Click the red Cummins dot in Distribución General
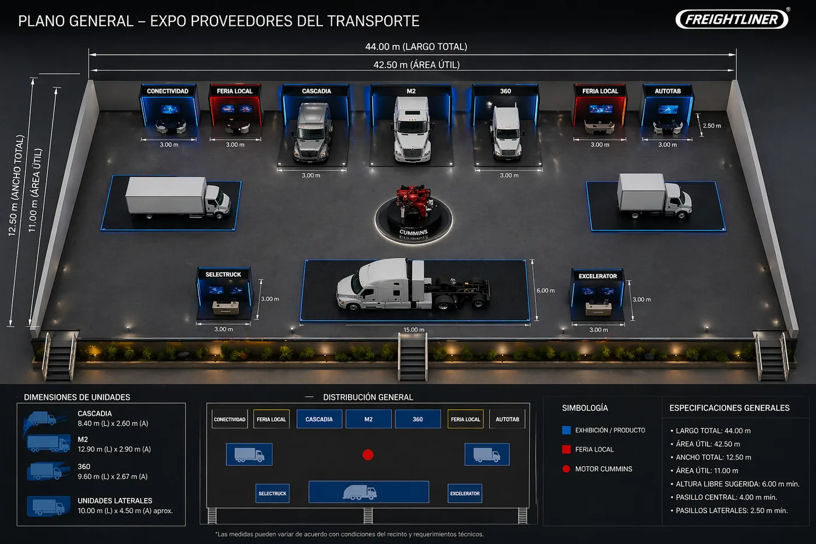The image size is (816, 544). [368, 454]
